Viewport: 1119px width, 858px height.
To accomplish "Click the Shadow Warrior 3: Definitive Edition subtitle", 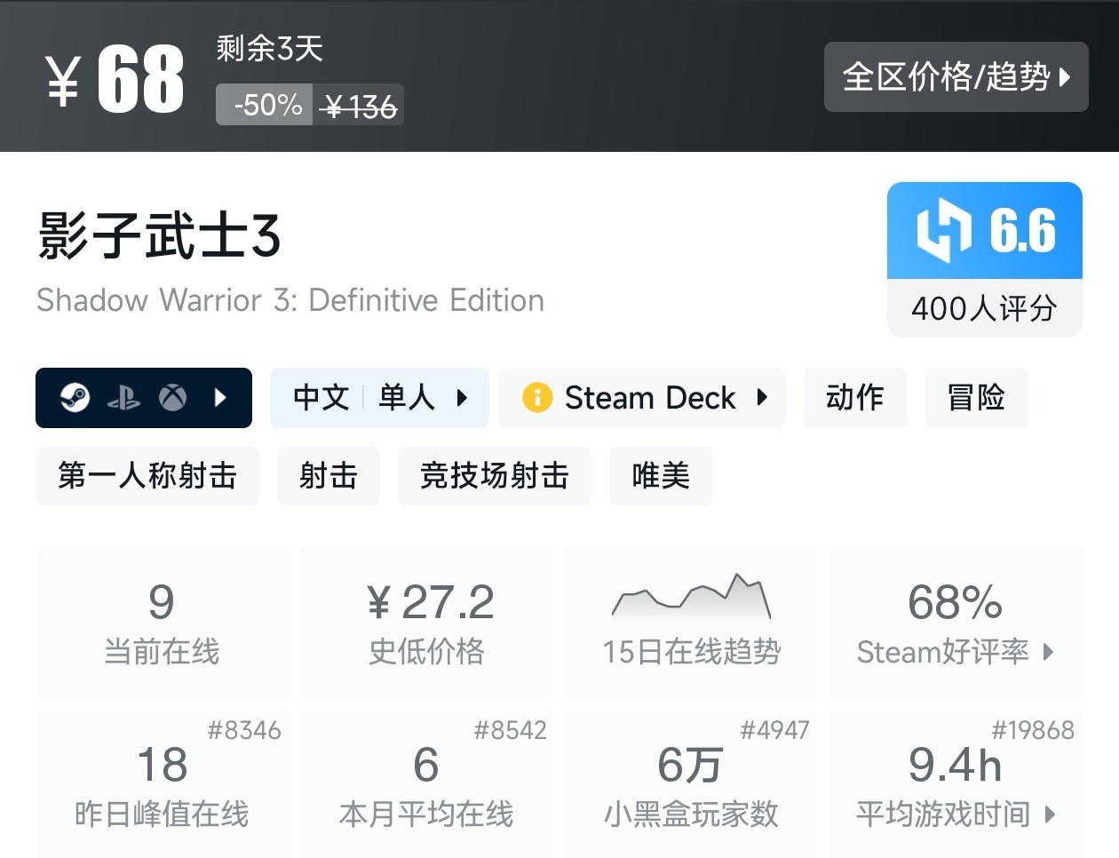I will point(290,300).
